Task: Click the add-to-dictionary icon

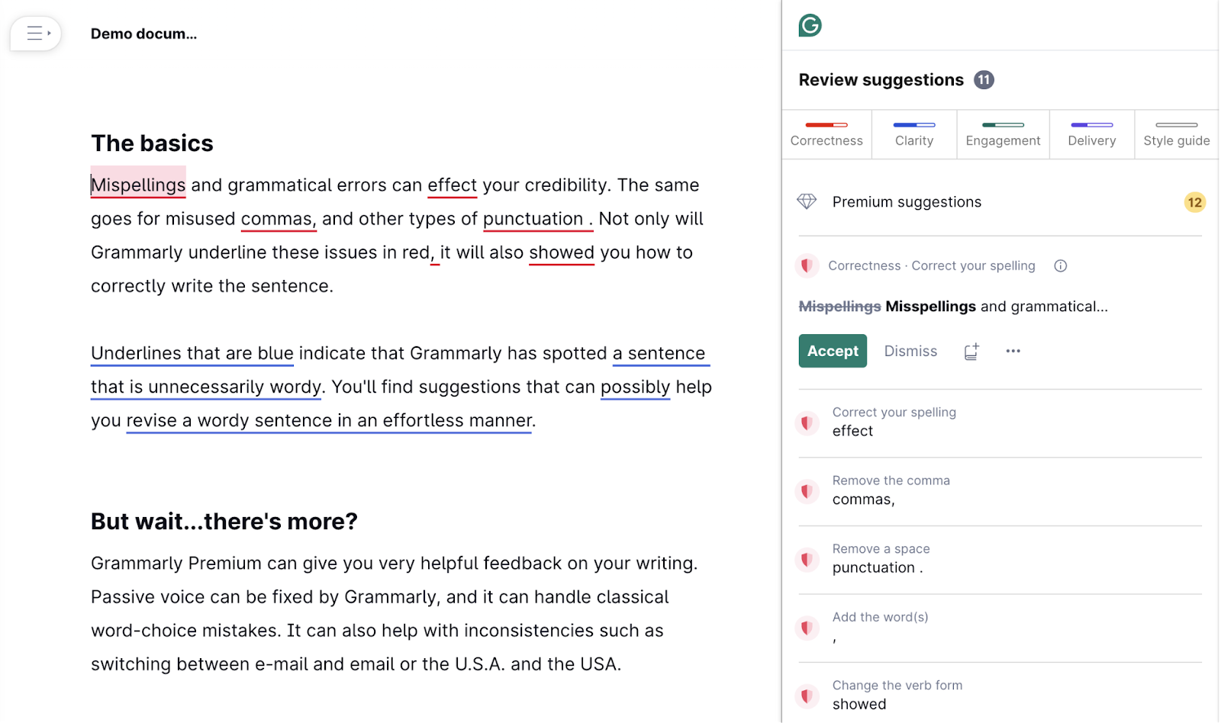Action: point(971,351)
